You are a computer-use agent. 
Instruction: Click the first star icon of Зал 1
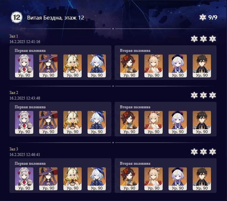pyautogui.click(x=194, y=39)
